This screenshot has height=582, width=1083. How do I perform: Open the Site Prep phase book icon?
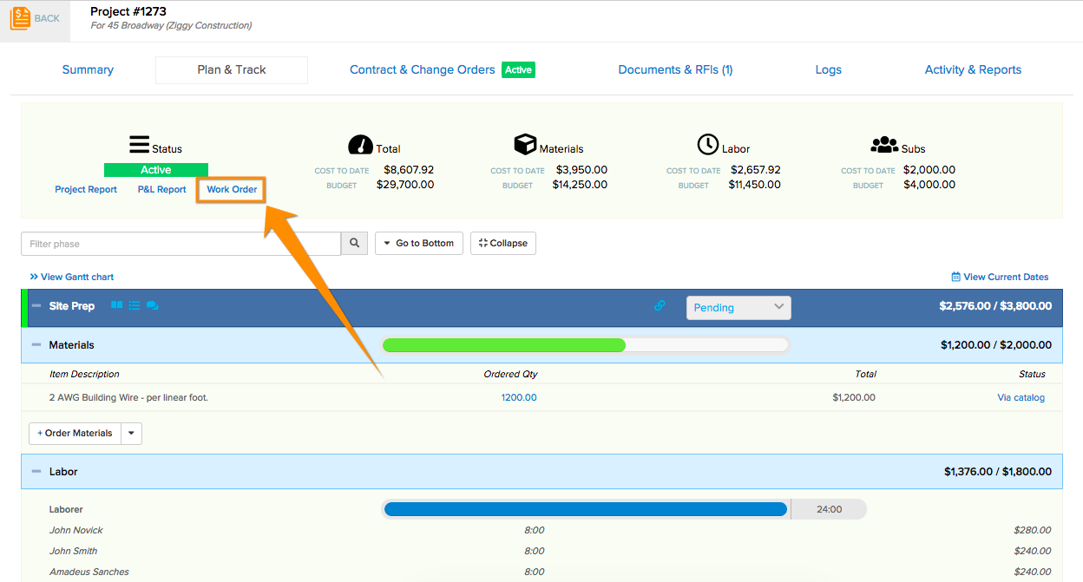[x=117, y=305]
